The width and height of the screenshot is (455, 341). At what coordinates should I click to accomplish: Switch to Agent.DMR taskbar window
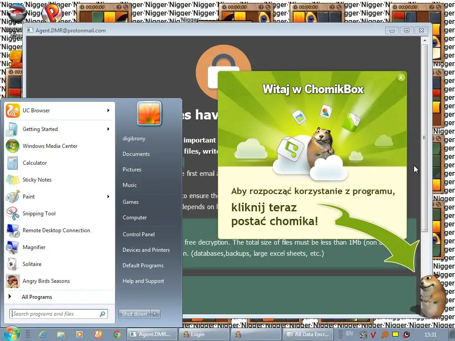pyautogui.click(x=152, y=334)
